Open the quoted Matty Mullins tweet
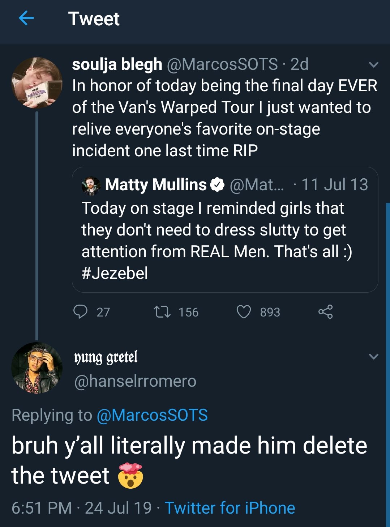This screenshot has height=527, width=390. tap(225, 240)
